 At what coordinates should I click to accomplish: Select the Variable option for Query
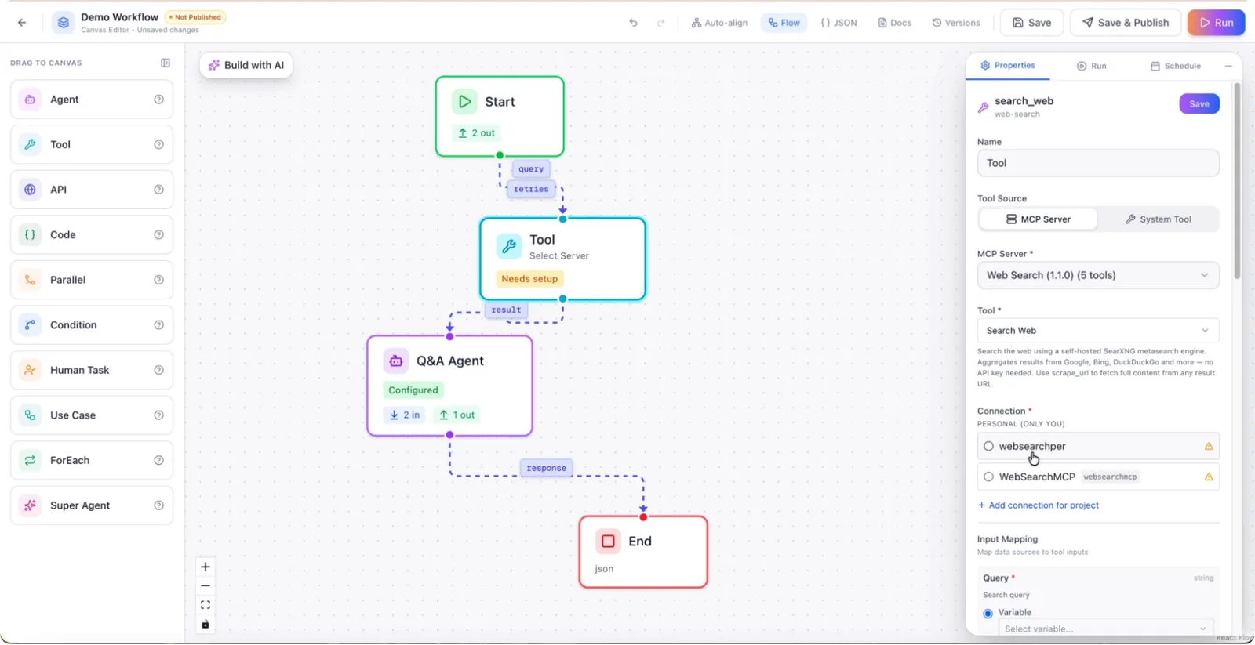tap(988, 613)
